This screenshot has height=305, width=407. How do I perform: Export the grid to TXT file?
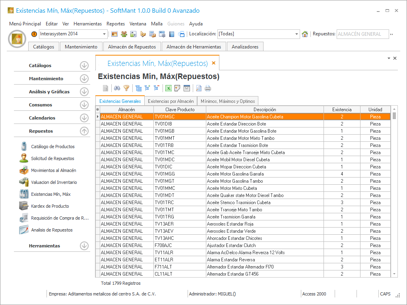coord(187,88)
